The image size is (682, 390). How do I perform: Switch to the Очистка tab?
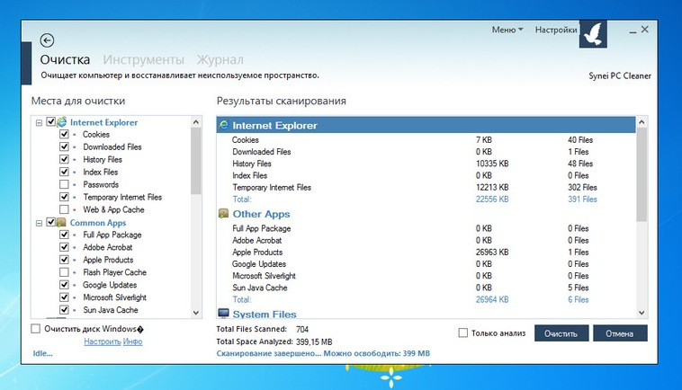[66, 59]
